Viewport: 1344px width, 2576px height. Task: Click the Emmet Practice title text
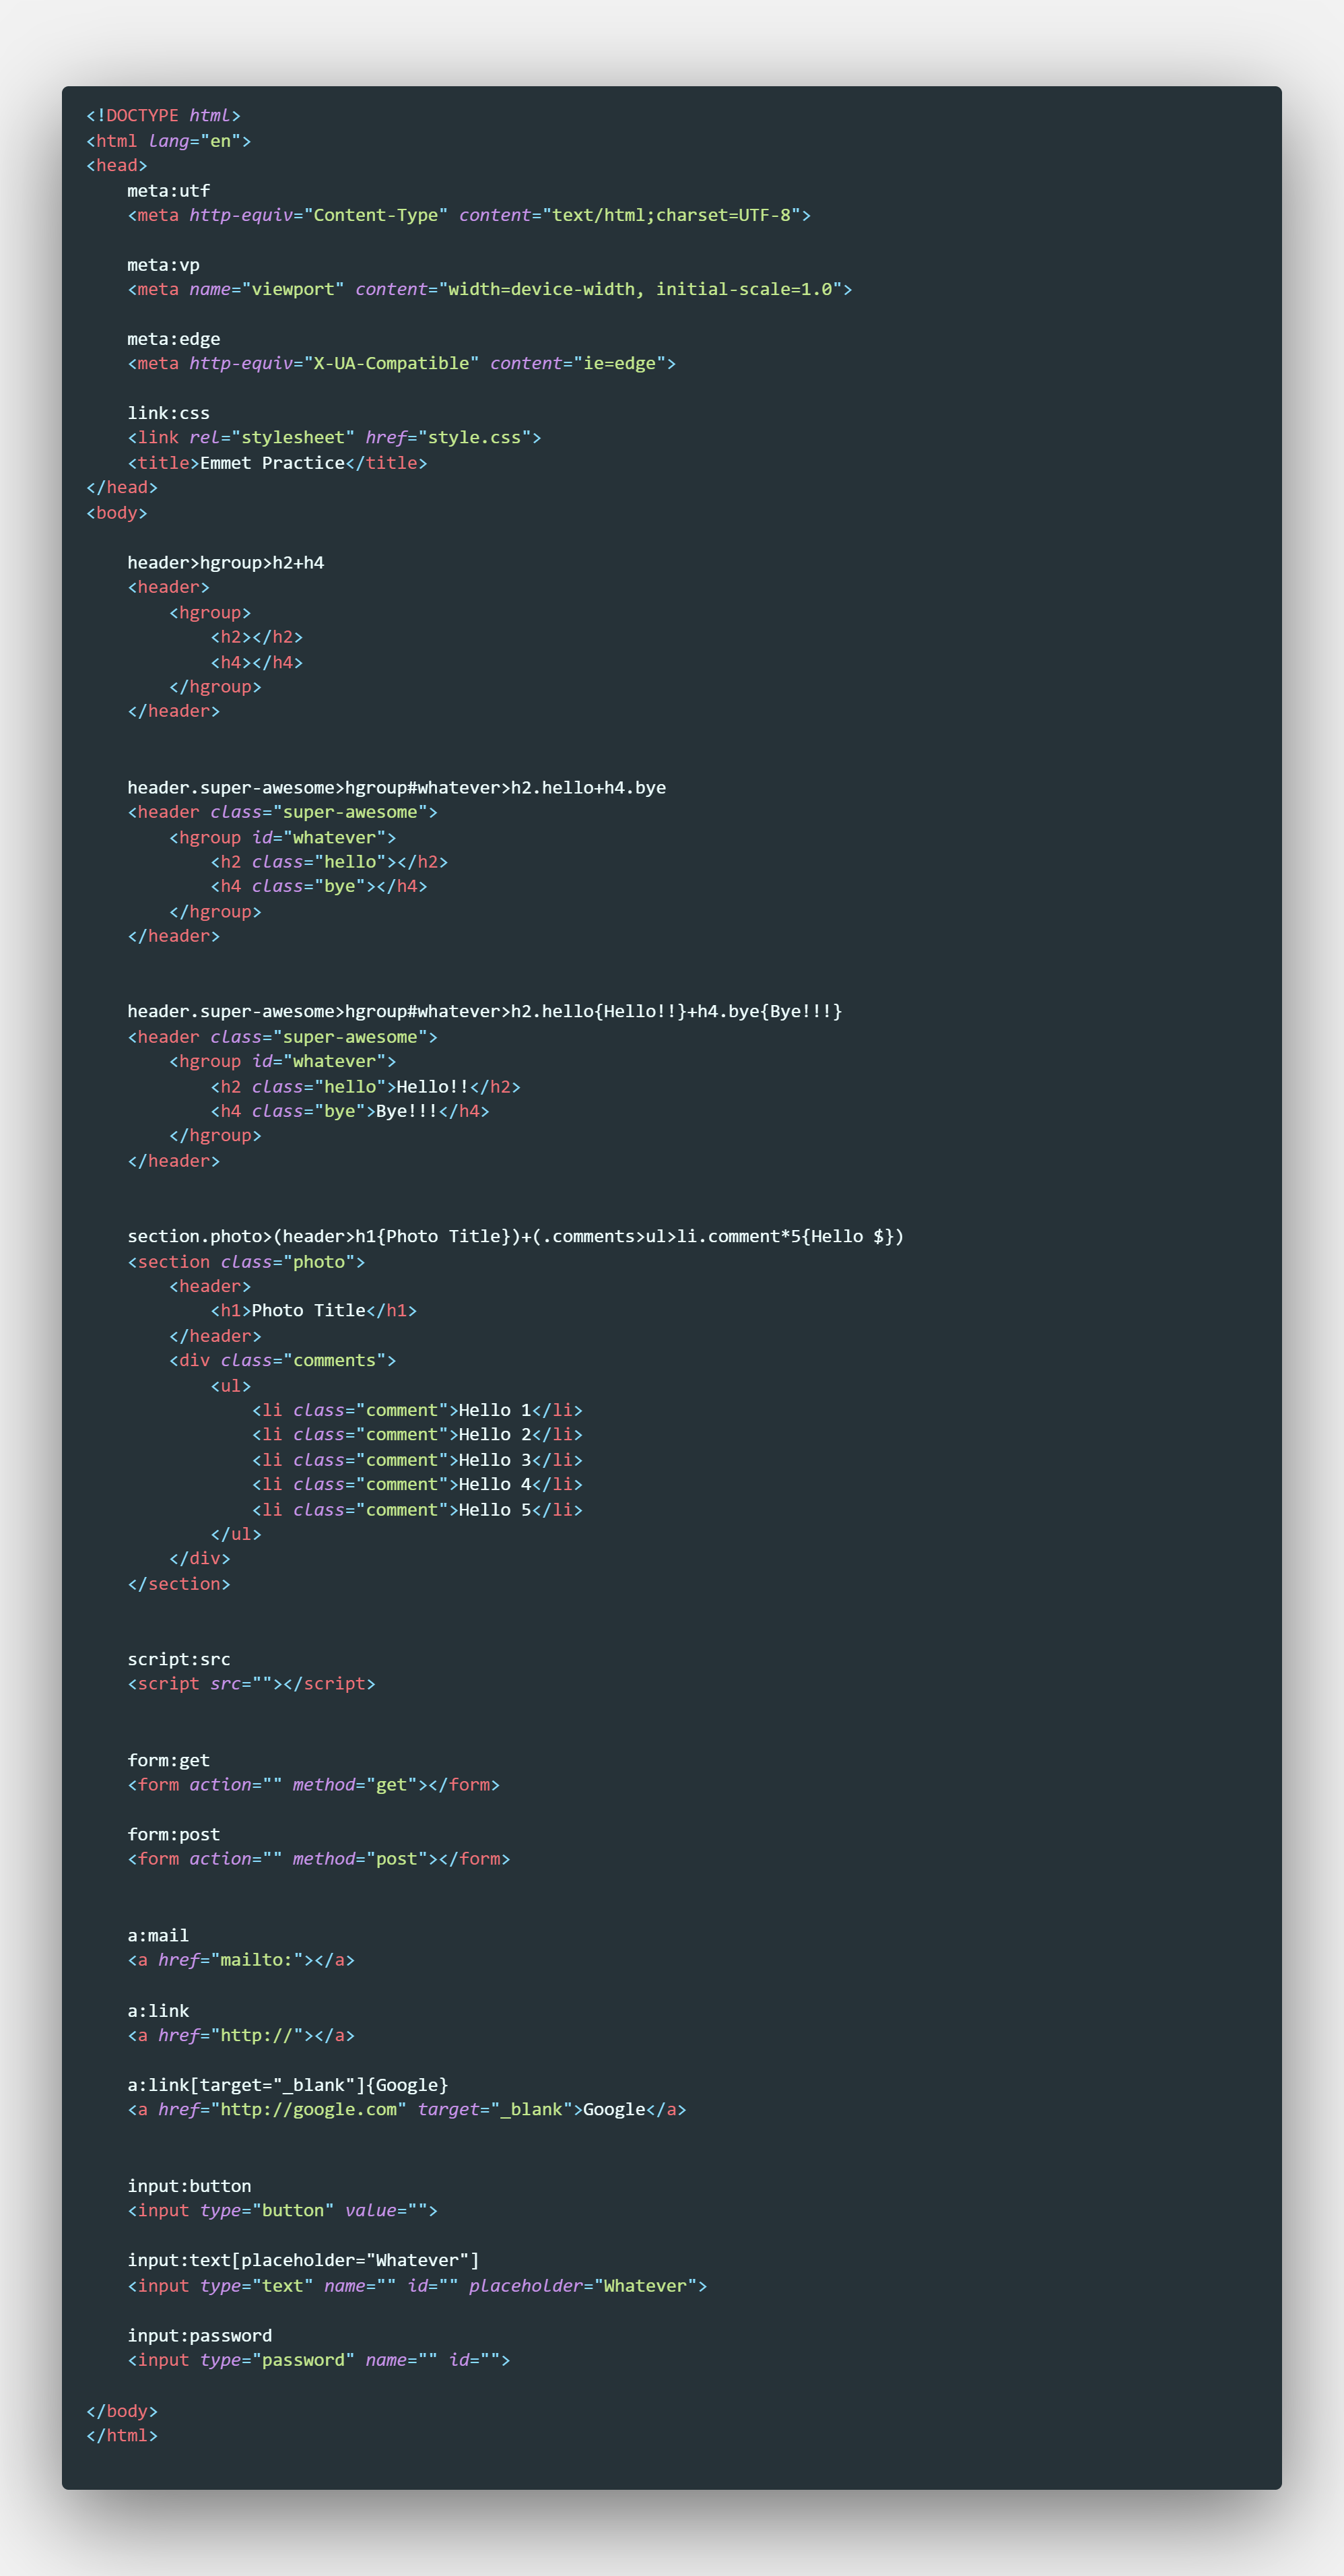[x=272, y=463]
